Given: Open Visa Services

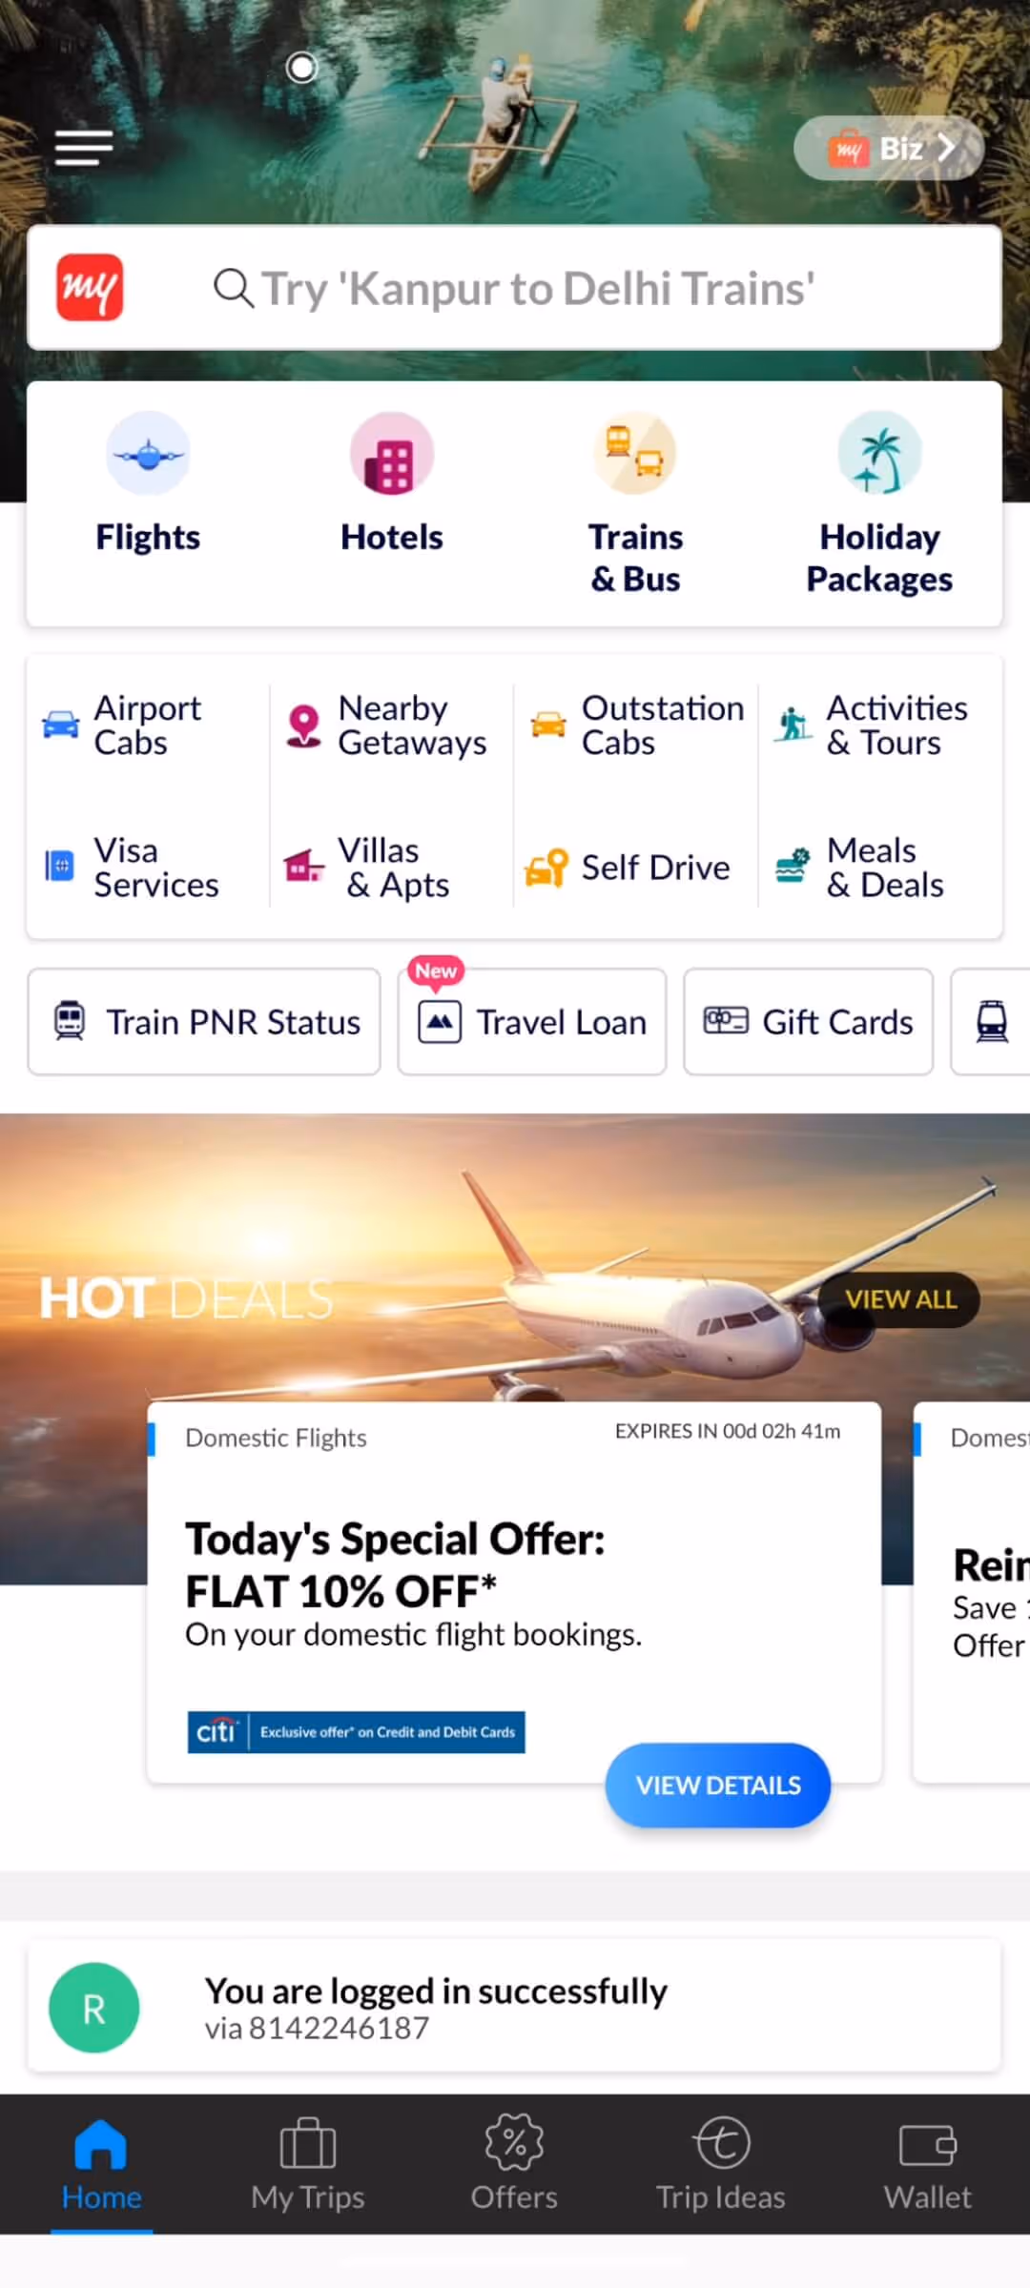Looking at the screenshot, I should [132, 868].
